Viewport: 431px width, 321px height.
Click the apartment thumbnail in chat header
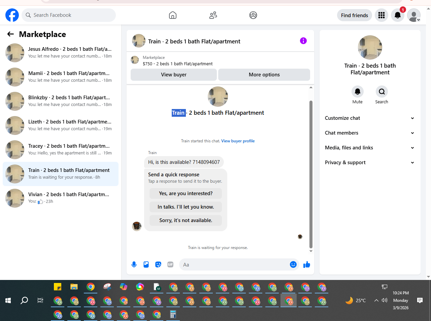(139, 41)
